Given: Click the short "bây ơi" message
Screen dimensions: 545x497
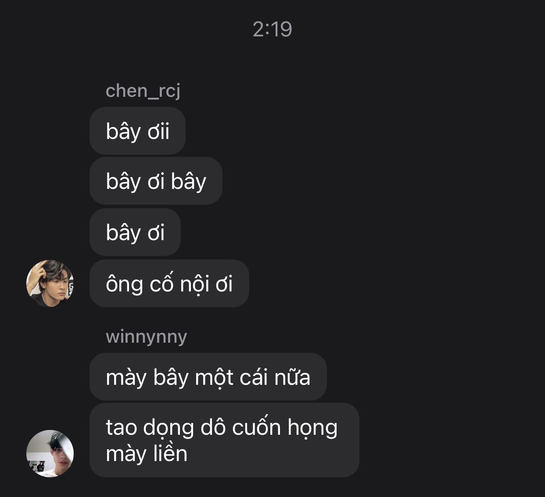Looking at the screenshot, I should click(135, 232).
